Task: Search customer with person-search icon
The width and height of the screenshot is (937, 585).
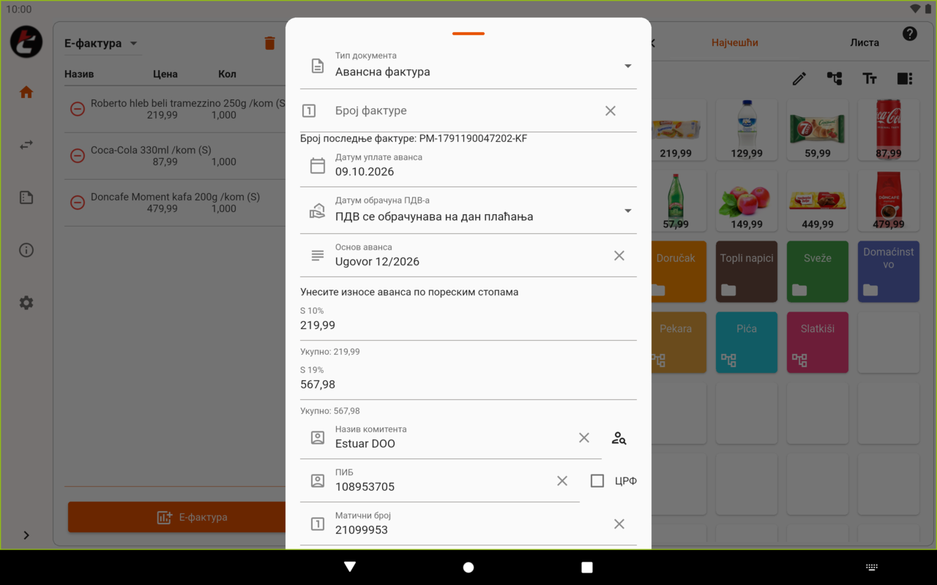Action: click(x=619, y=438)
